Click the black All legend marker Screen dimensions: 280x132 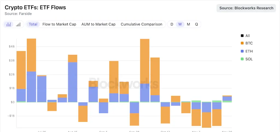242,36
